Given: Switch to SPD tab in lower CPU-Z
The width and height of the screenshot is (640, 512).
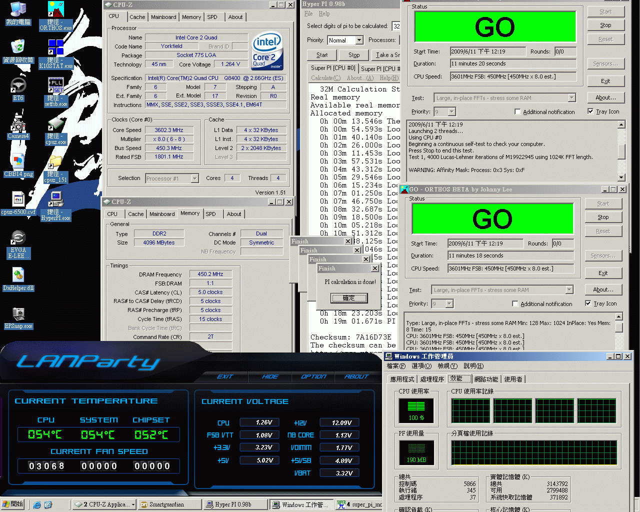Looking at the screenshot, I should tap(211, 214).
